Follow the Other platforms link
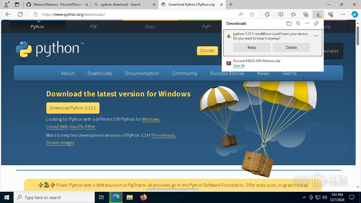 pos(90,127)
